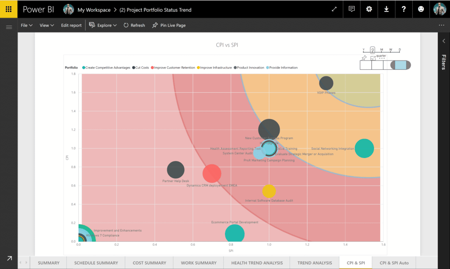Select the TREND ANALYSIS tab
450x269 pixels.
[315, 263]
